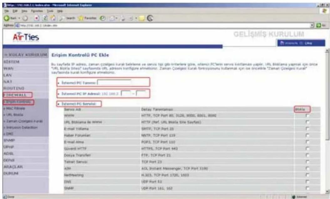Click the red Stop loading icon
Viewport: 330px width, 199px height.
click(x=37, y=18)
